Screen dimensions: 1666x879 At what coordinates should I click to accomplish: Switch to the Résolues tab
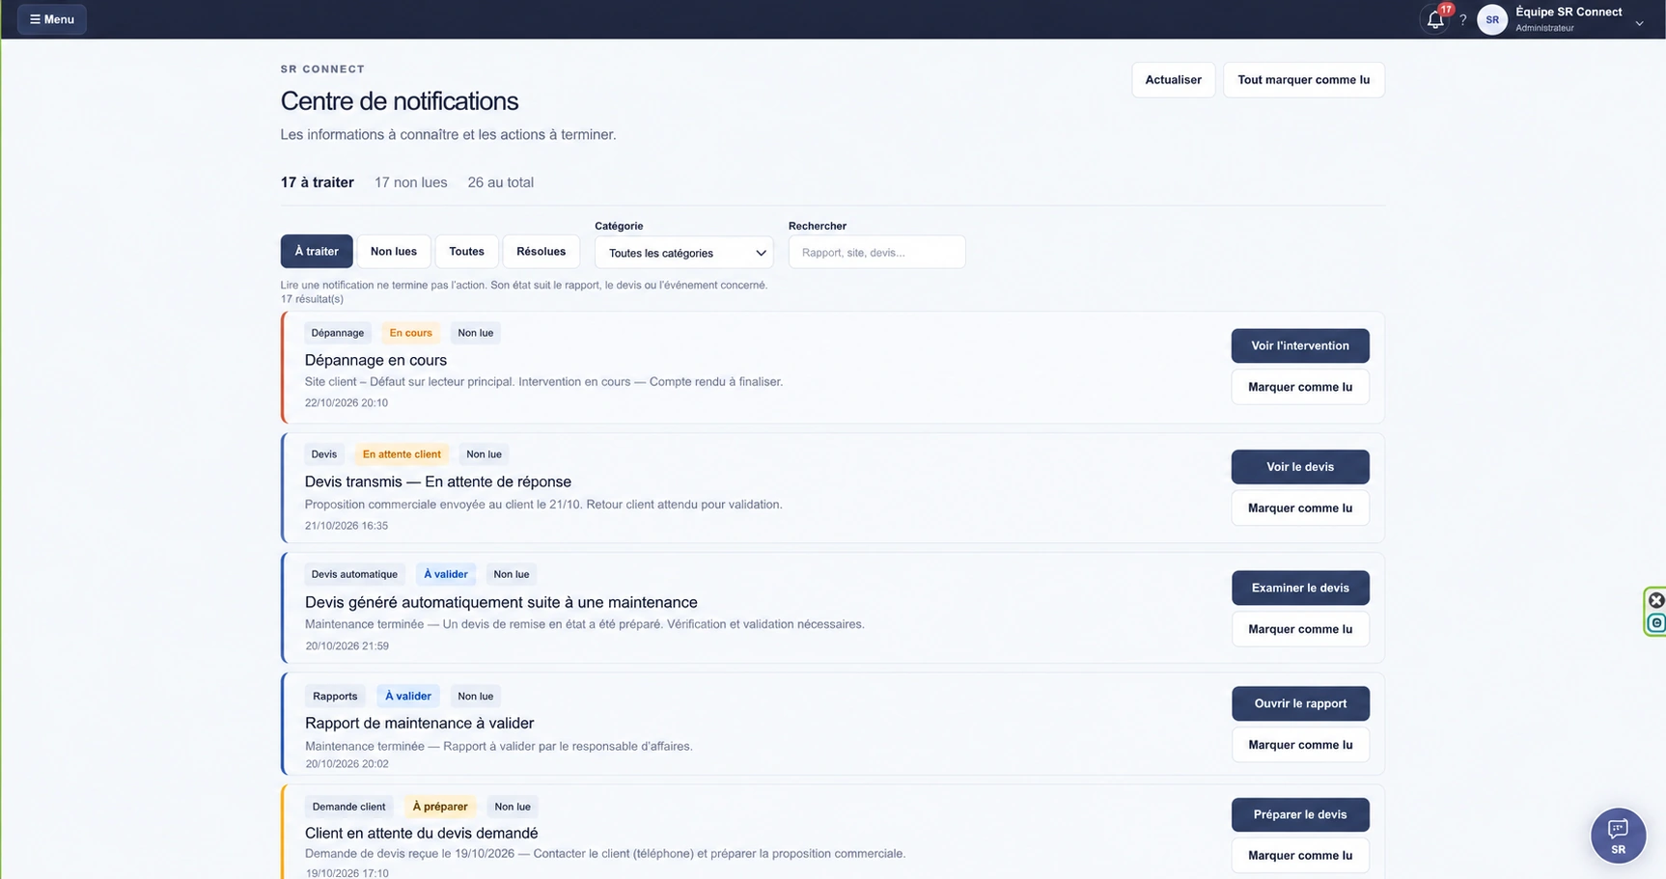point(541,251)
